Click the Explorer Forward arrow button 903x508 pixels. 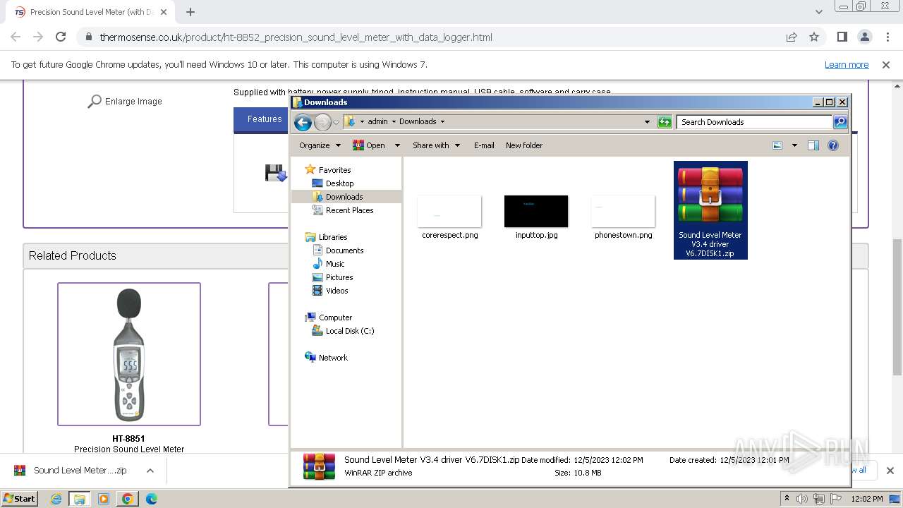coord(322,122)
